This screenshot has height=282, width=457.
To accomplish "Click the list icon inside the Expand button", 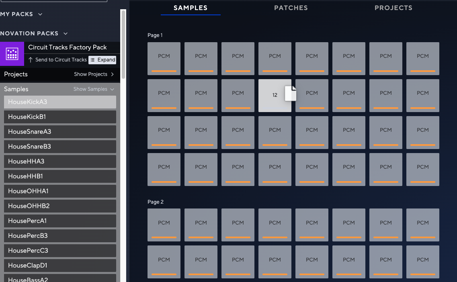I will [x=92, y=59].
